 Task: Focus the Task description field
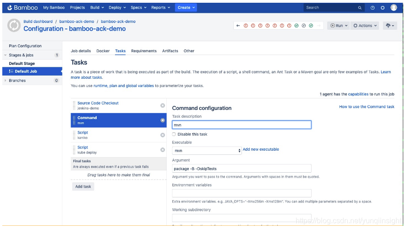[x=241, y=125]
